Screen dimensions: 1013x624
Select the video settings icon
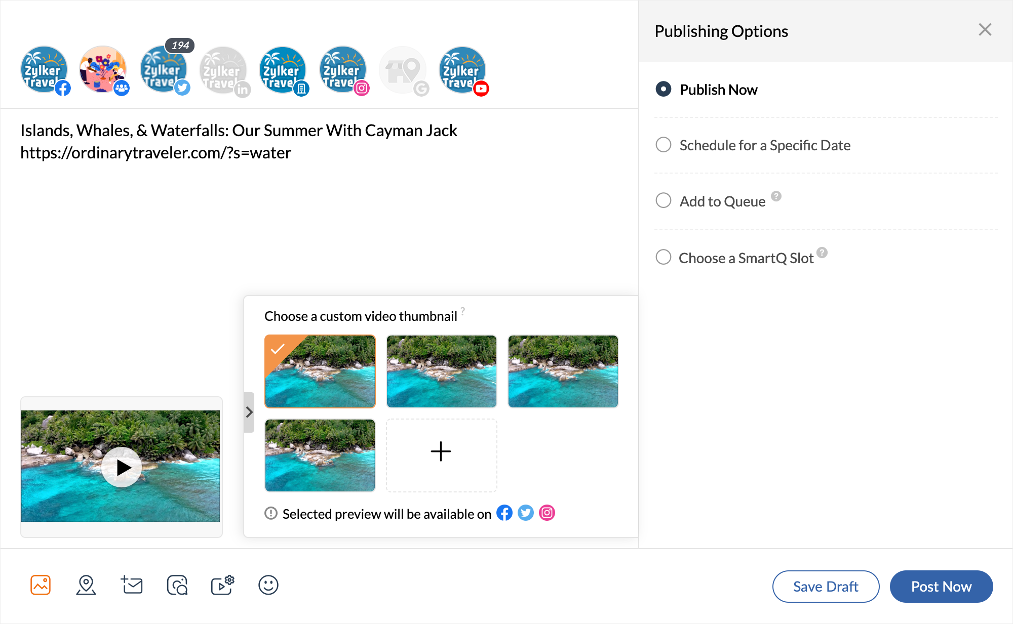(x=222, y=585)
